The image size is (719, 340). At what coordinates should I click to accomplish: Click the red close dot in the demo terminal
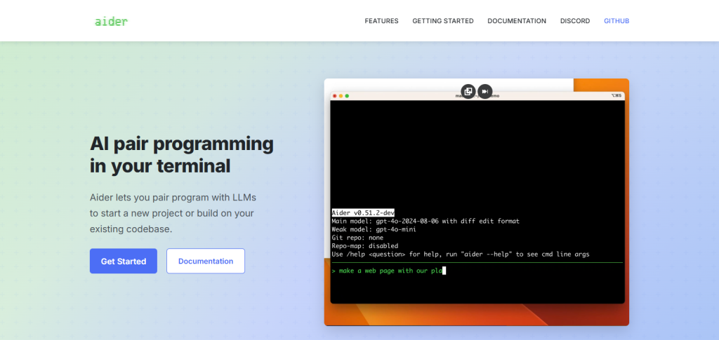tap(335, 95)
